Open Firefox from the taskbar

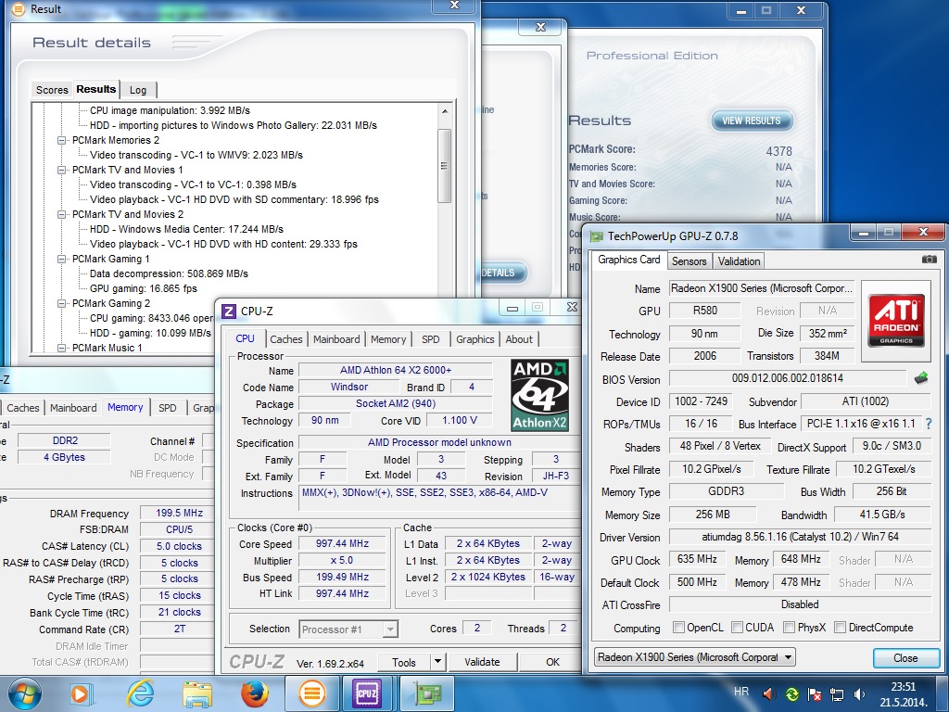pyautogui.click(x=254, y=693)
